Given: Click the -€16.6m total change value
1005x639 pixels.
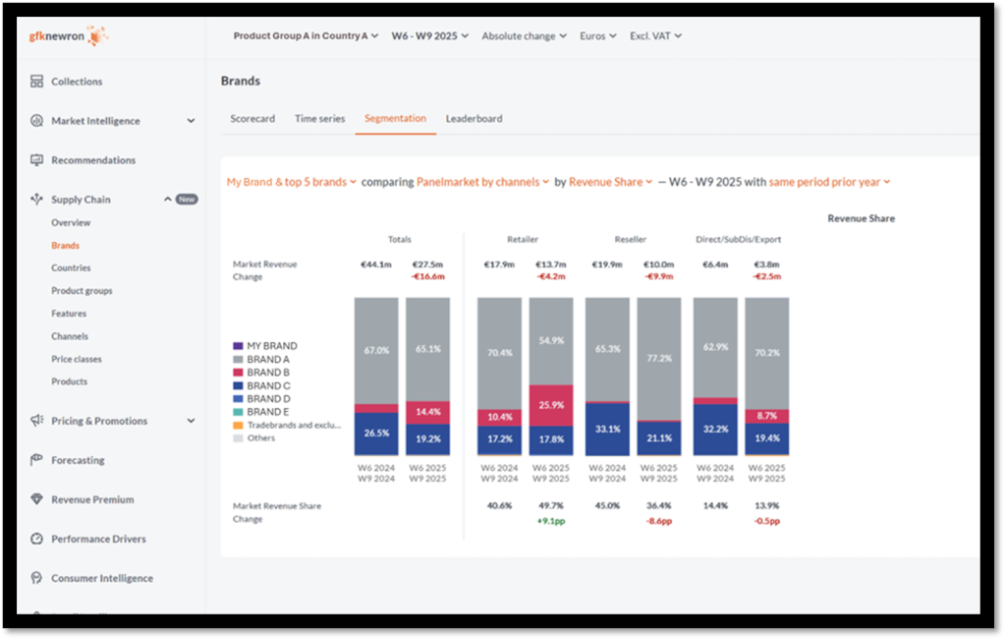Looking at the screenshot, I should (427, 277).
